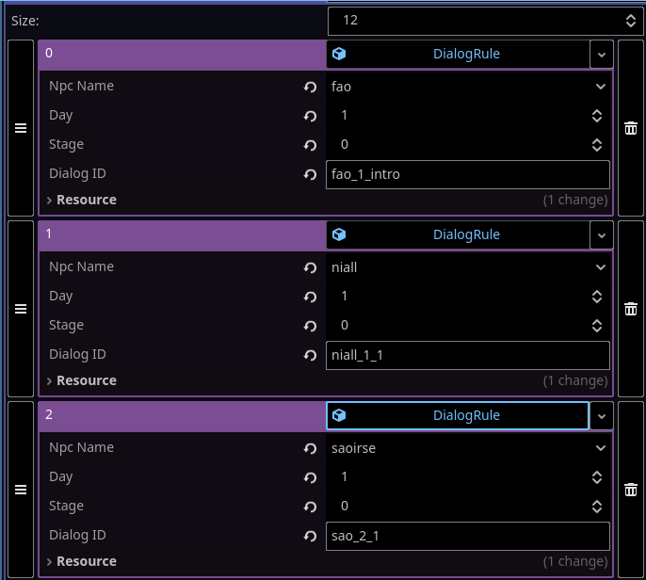Screen dimensions: 646x580
Task: Click Day stepper arrows in element 0
Action: tap(596, 116)
